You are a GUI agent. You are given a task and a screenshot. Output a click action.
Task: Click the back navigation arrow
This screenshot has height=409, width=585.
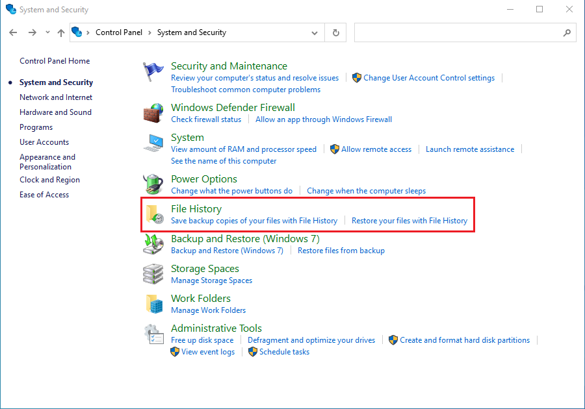point(13,32)
